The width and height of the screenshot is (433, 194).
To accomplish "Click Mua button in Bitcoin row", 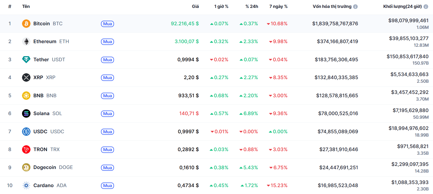I will coord(107,24).
